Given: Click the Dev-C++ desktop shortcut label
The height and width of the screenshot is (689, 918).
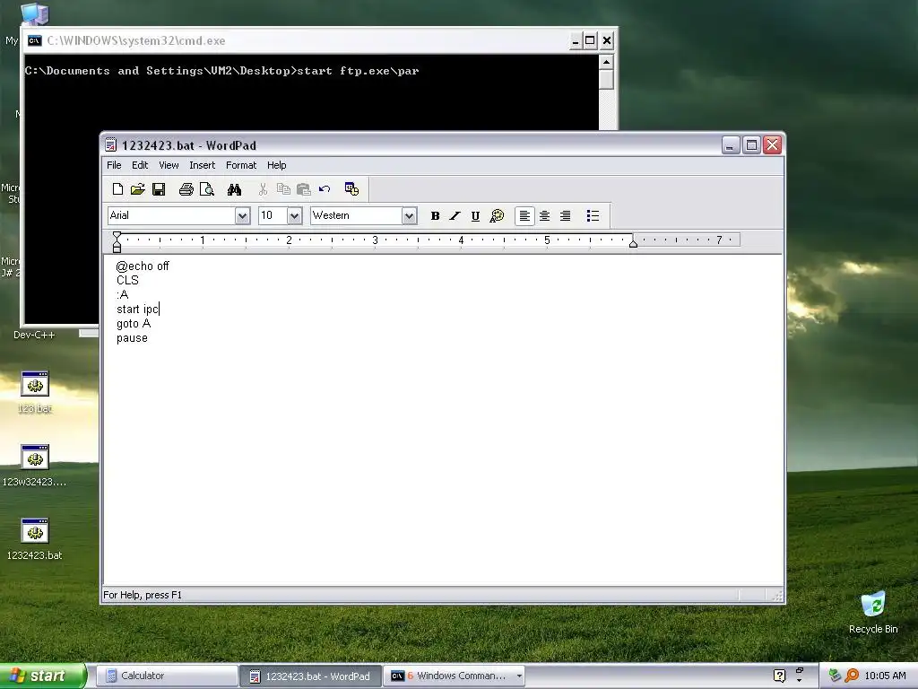Looking at the screenshot, I should 34,336.
